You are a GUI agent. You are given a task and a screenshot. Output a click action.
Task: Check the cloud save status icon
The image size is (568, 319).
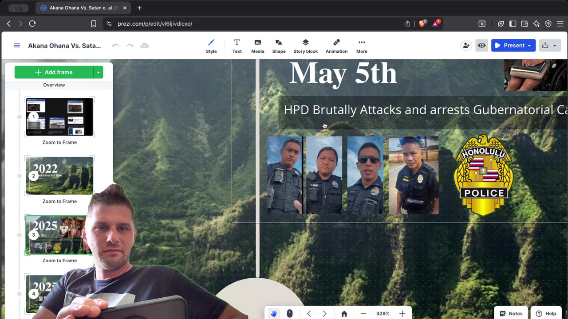(x=144, y=46)
